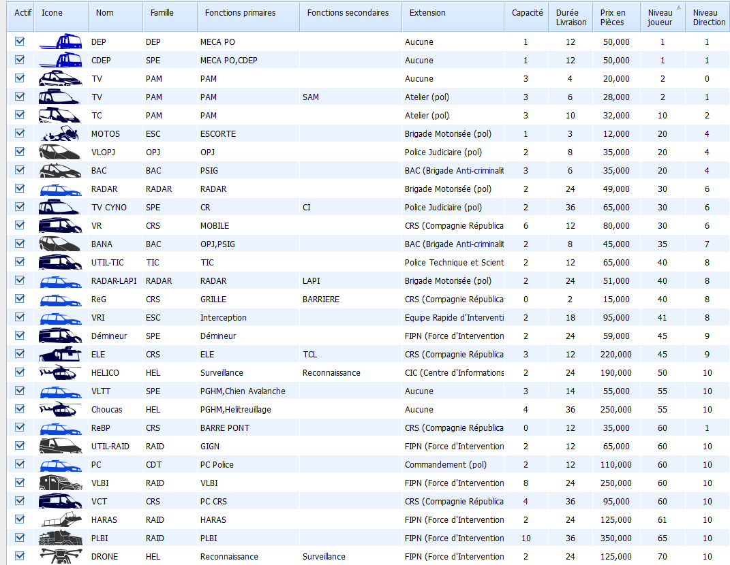This screenshot has width=730, height=565.
Task: Click the Famille column header
Action: 170,17
